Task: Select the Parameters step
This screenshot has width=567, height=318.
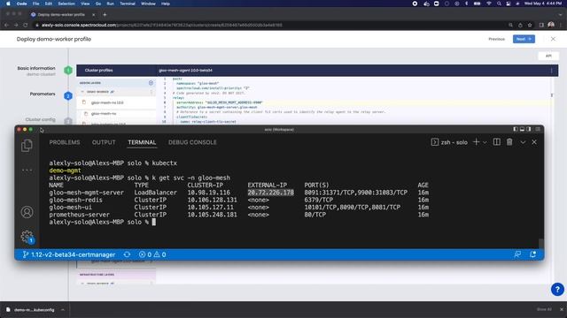Action: 43,94
